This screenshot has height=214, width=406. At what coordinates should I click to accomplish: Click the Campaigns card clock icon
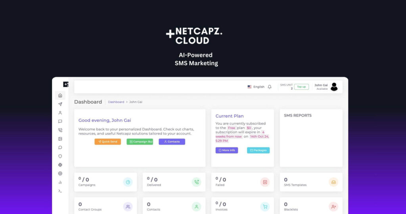128,182
